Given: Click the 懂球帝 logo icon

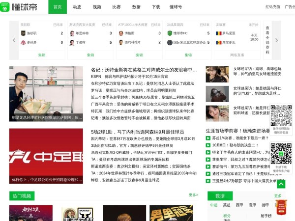Looking at the screenshot, I should point(5,7).
